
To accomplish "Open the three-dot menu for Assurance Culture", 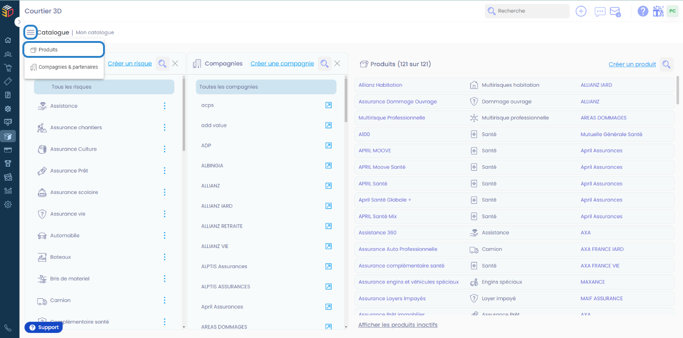I will point(165,149).
